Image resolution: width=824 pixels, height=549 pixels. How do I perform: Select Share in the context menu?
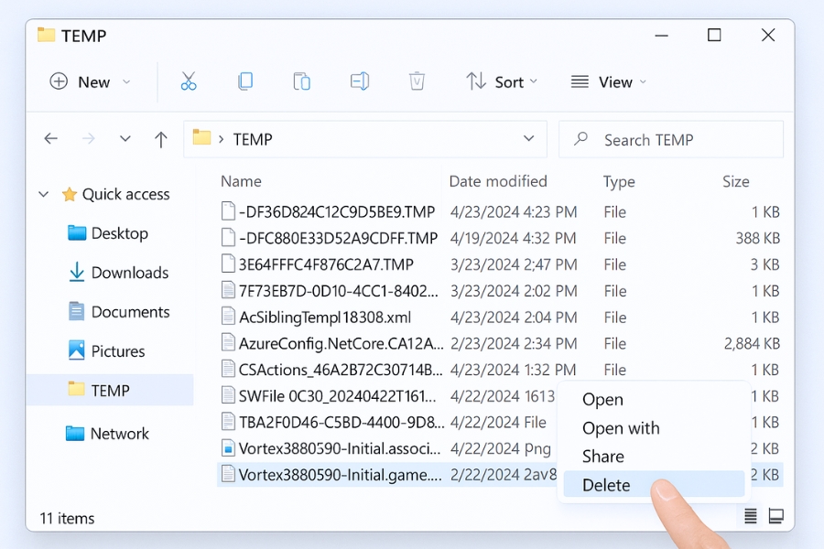tap(603, 457)
